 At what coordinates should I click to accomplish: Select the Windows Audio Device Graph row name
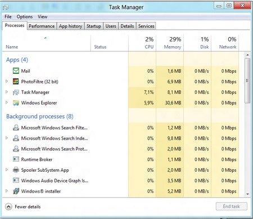point(55,181)
